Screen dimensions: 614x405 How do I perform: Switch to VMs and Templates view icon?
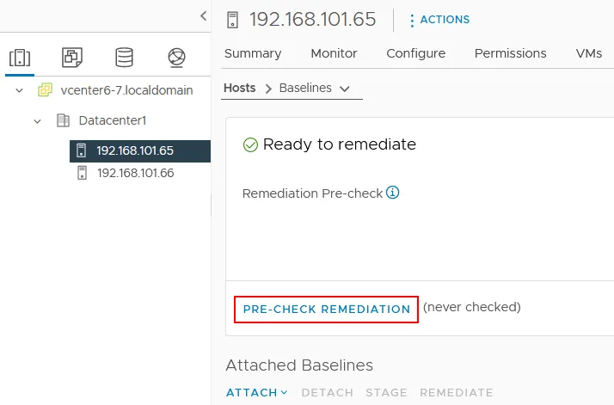72,58
